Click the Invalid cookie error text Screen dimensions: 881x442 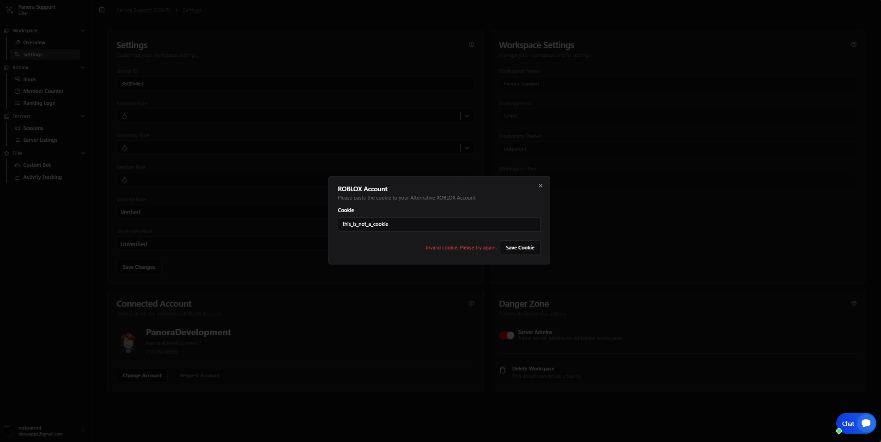461,248
